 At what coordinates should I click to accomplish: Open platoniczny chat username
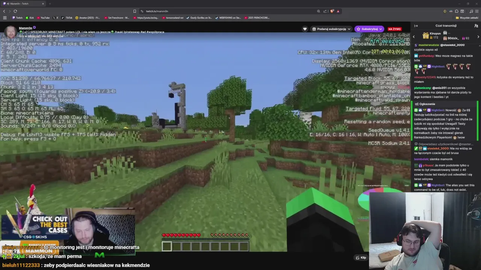[422, 88]
